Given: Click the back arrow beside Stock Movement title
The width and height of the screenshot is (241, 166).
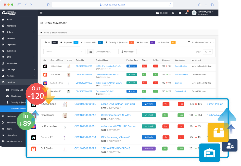Looking at the screenshot, I should (x=42, y=23).
